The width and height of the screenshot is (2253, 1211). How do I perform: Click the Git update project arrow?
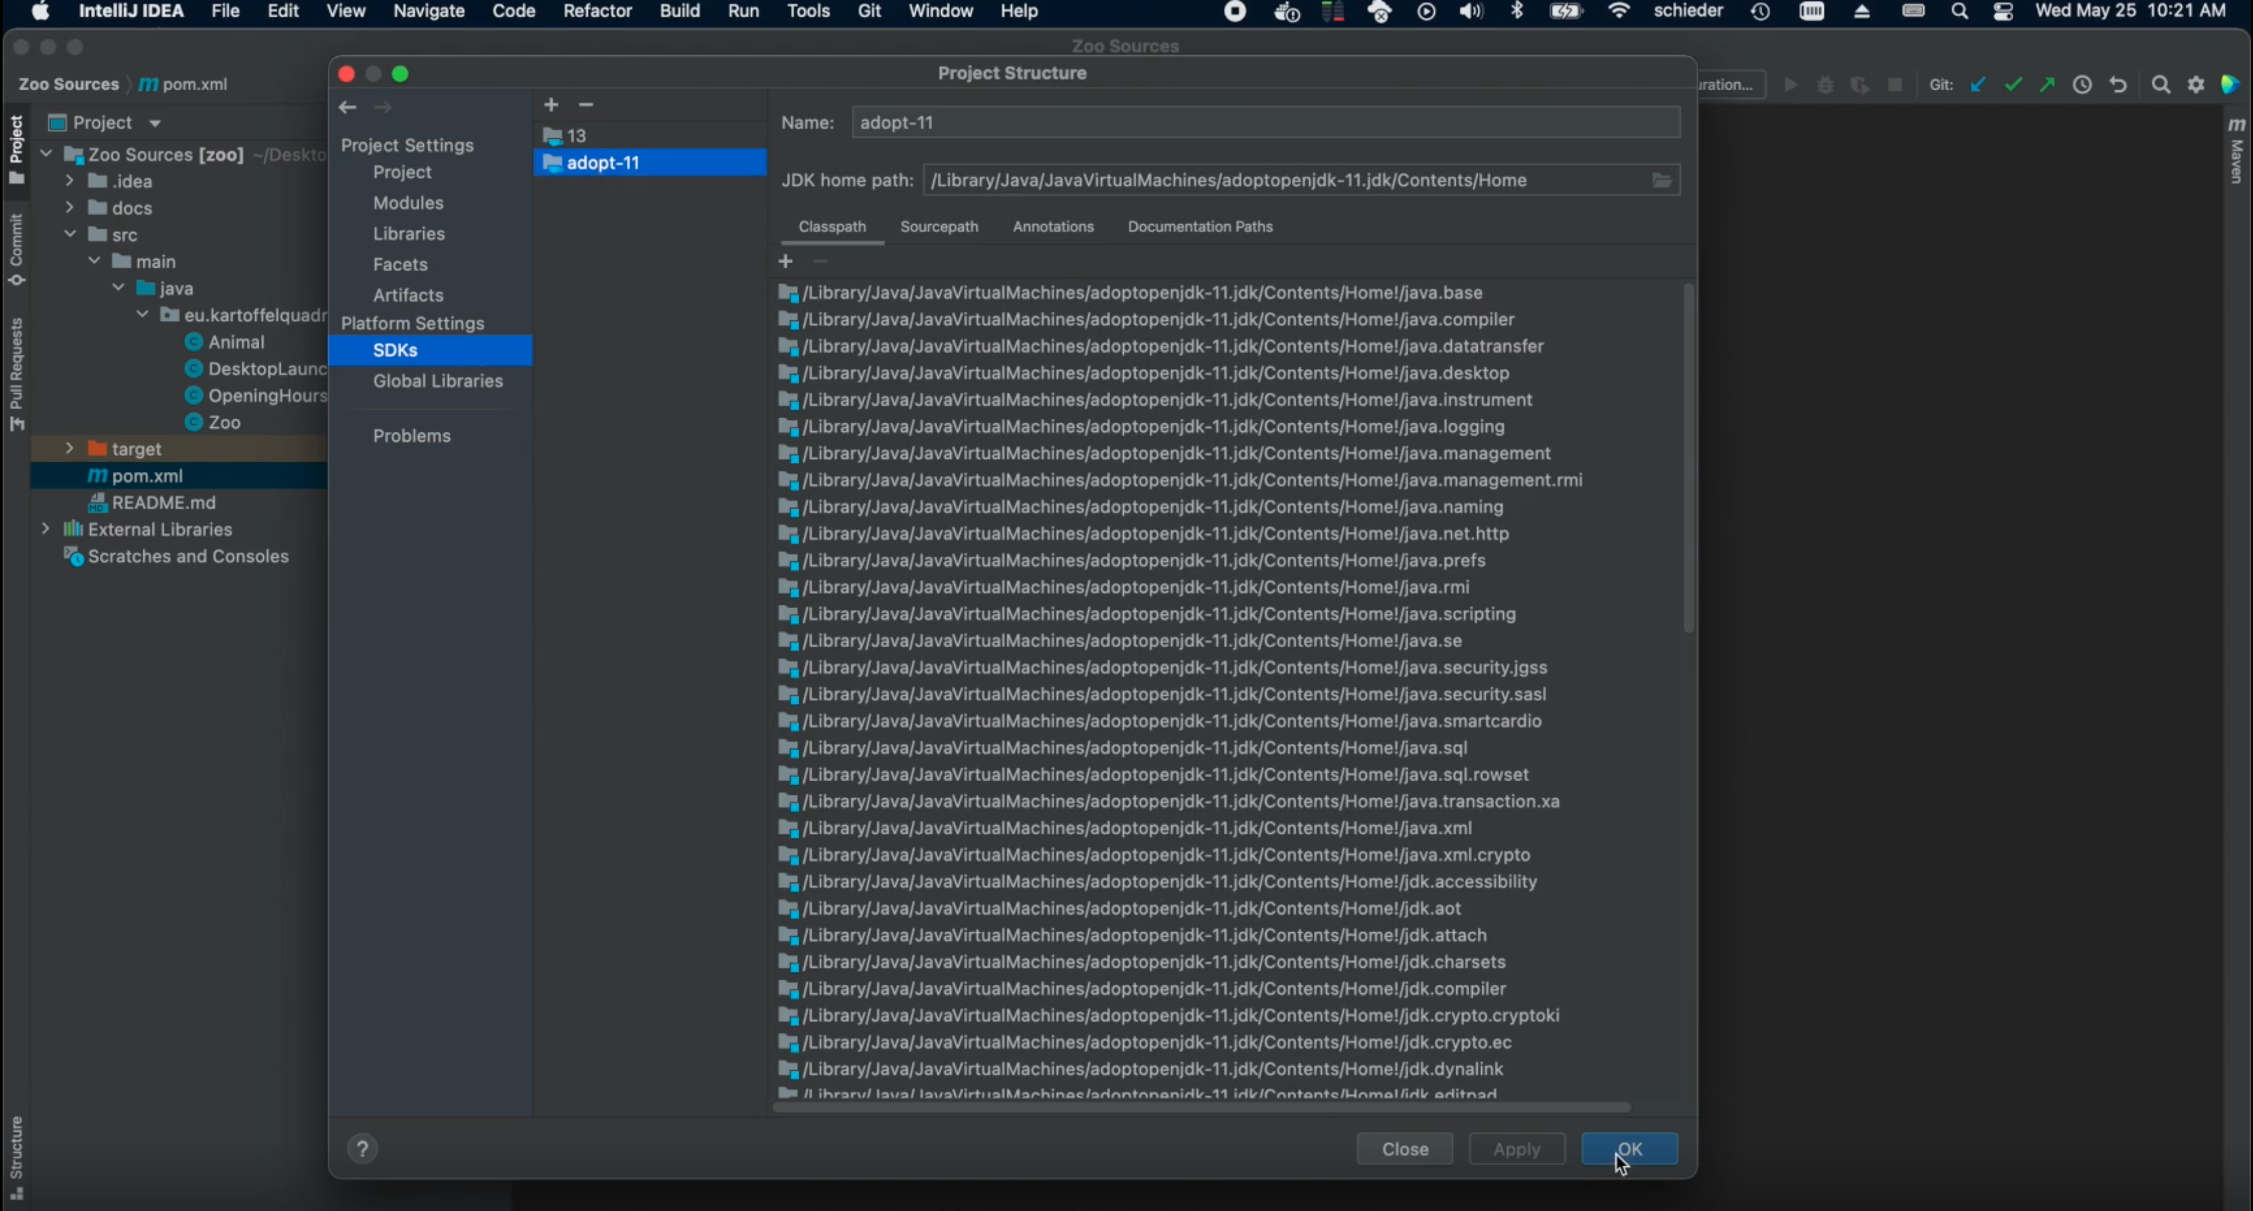point(1978,85)
